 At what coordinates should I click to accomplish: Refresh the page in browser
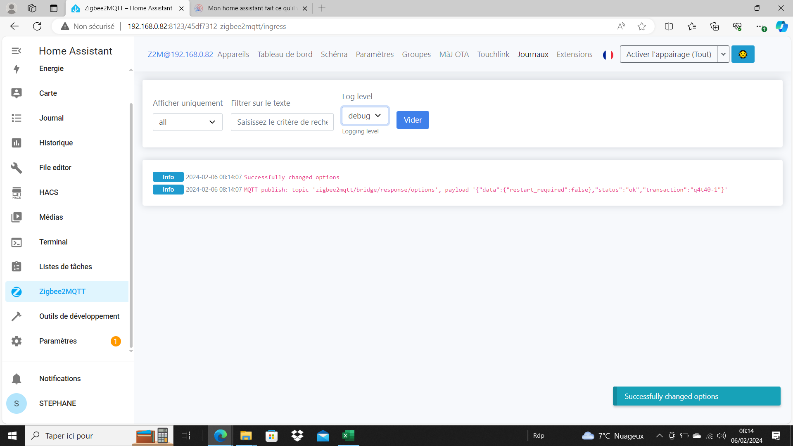[x=37, y=26]
